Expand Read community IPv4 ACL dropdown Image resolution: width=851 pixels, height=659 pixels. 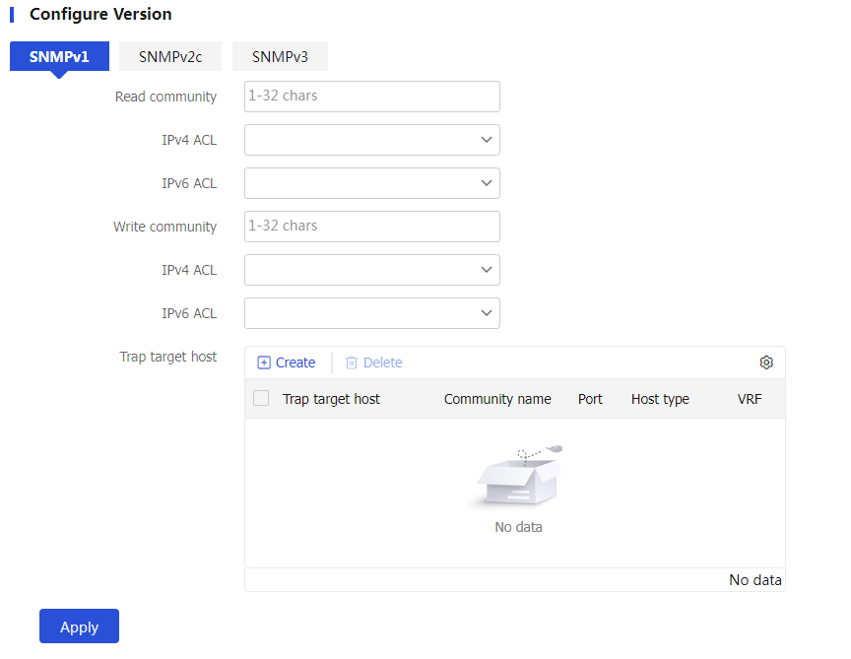tap(371, 140)
